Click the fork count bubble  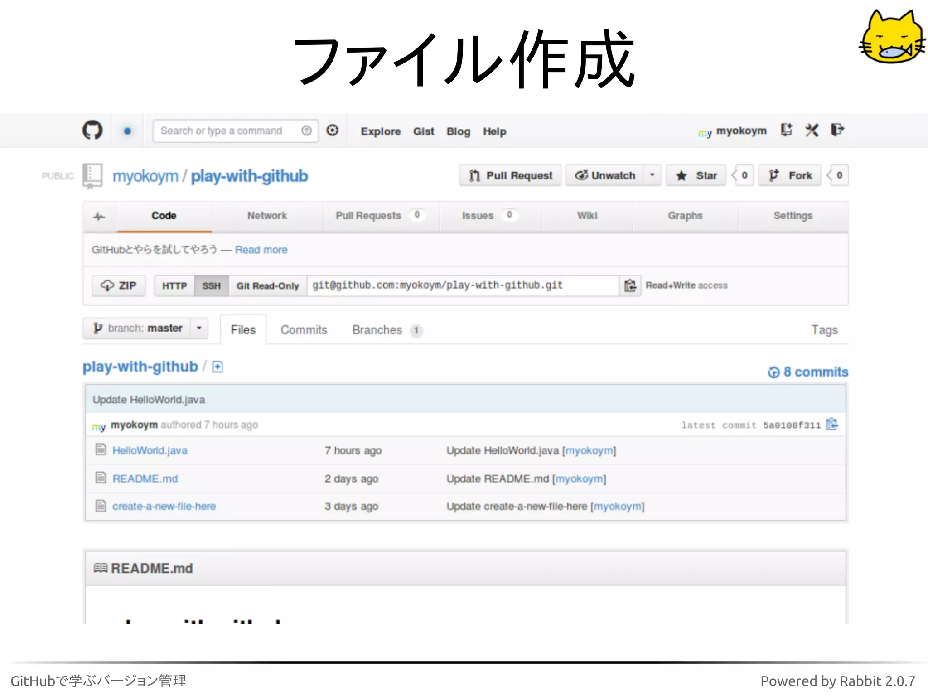point(838,175)
